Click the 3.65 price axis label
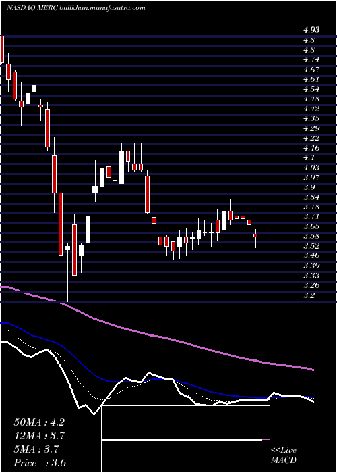This screenshot has height=473, width=337. pyautogui.click(x=311, y=226)
